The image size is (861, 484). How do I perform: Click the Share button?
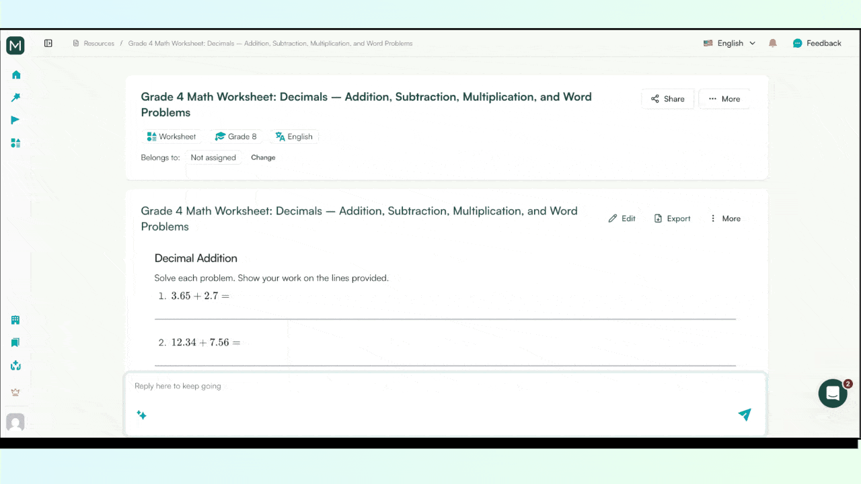668,99
